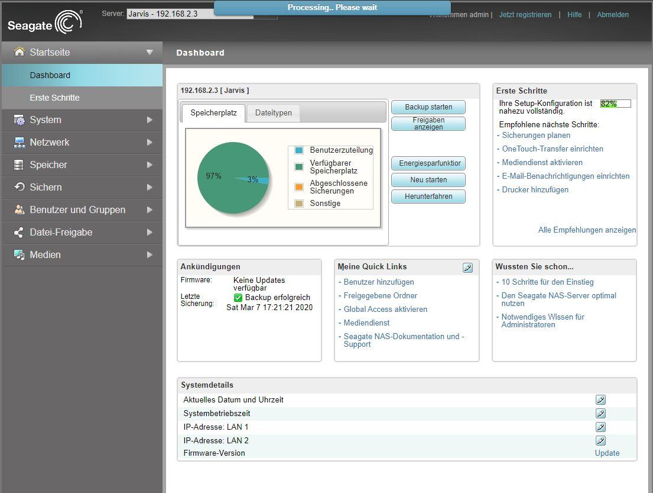Click the 82% setup progress bar

616,104
